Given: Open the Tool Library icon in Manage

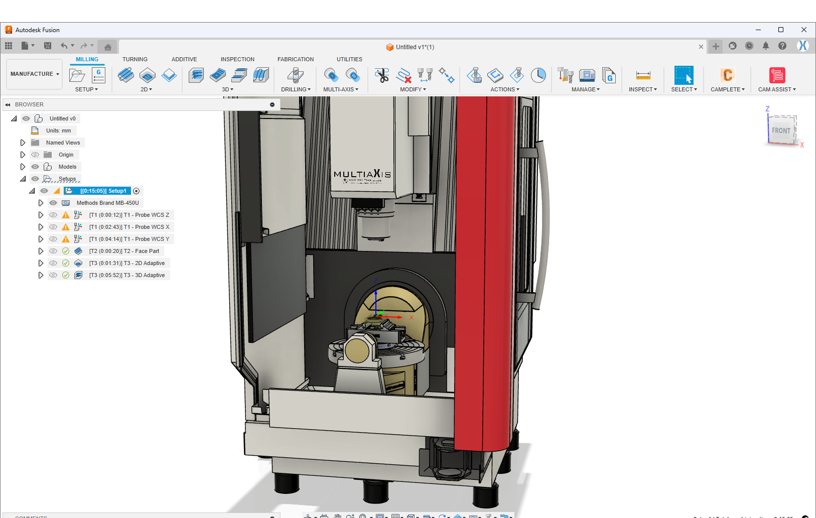Looking at the screenshot, I should pos(566,75).
